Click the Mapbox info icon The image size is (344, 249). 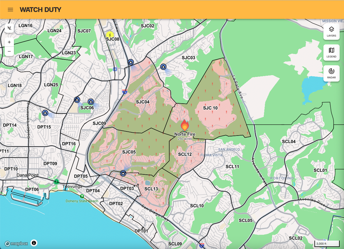pyautogui.click(x=34, y=243)
